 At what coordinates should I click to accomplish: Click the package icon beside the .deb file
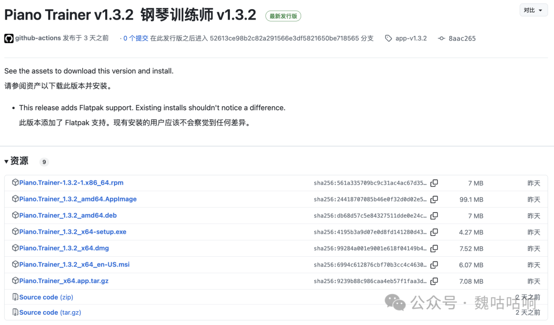[x=15, y=215]
